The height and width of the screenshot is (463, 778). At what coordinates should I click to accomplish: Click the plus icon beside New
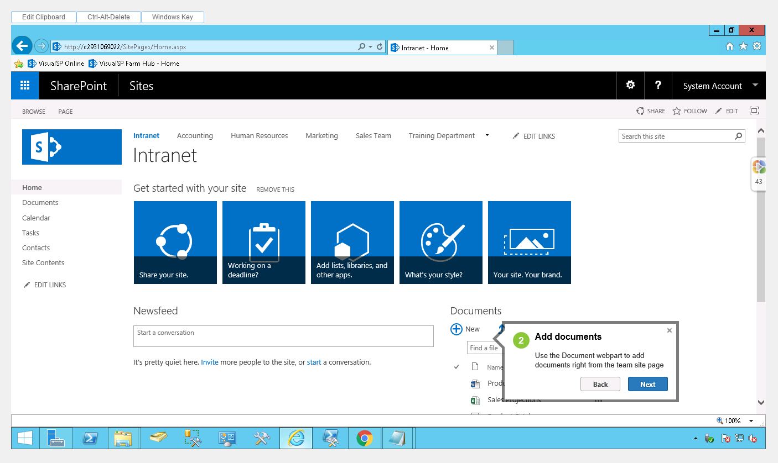(x=457, y=329)
